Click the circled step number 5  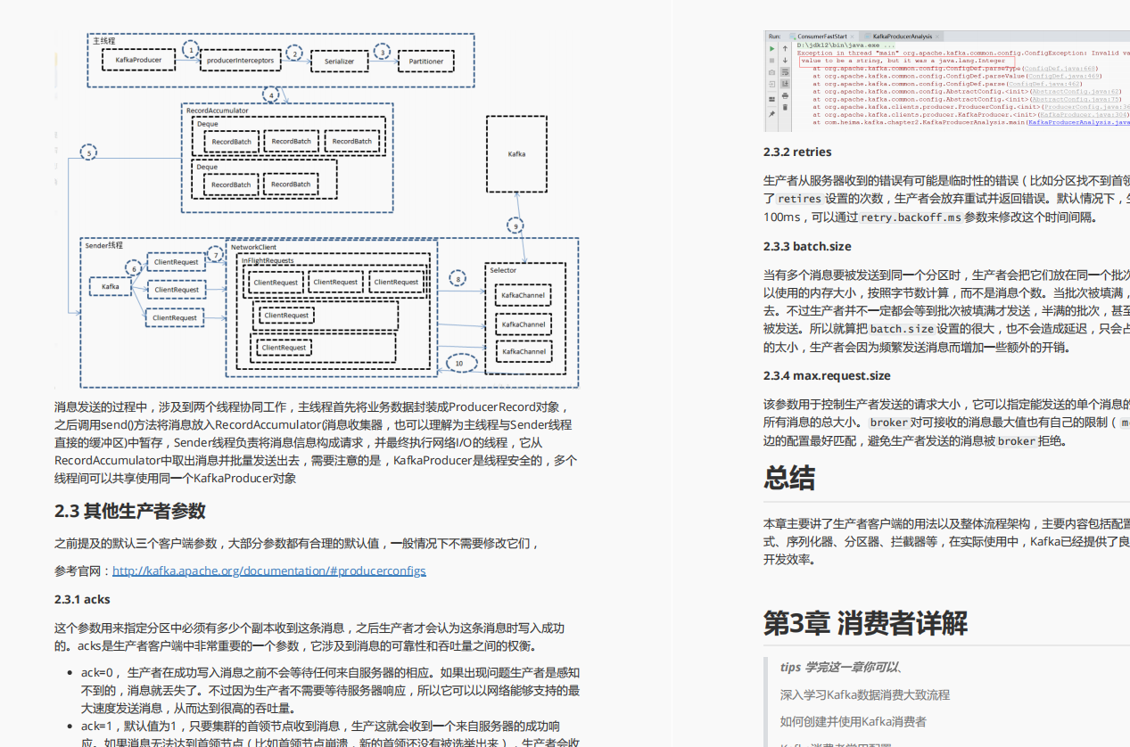[x=88, y=152]
